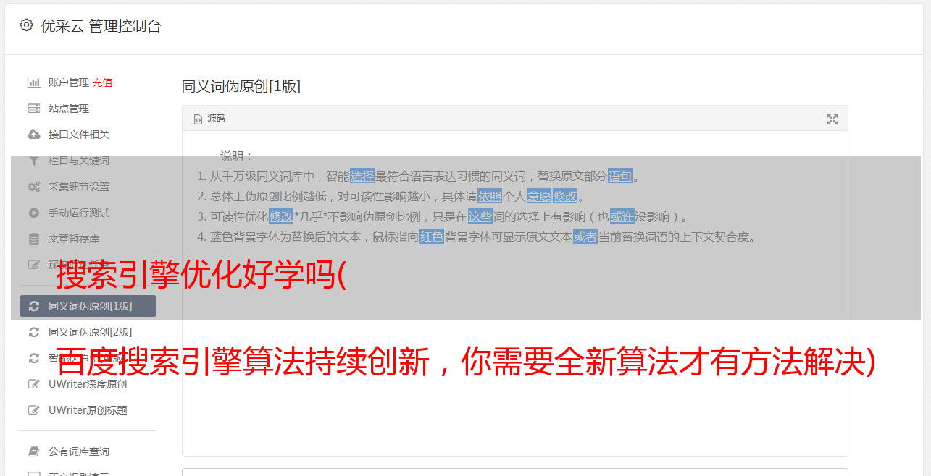Toggle 源码 source code view
This screenshot has width=931, height=476.
209,119
